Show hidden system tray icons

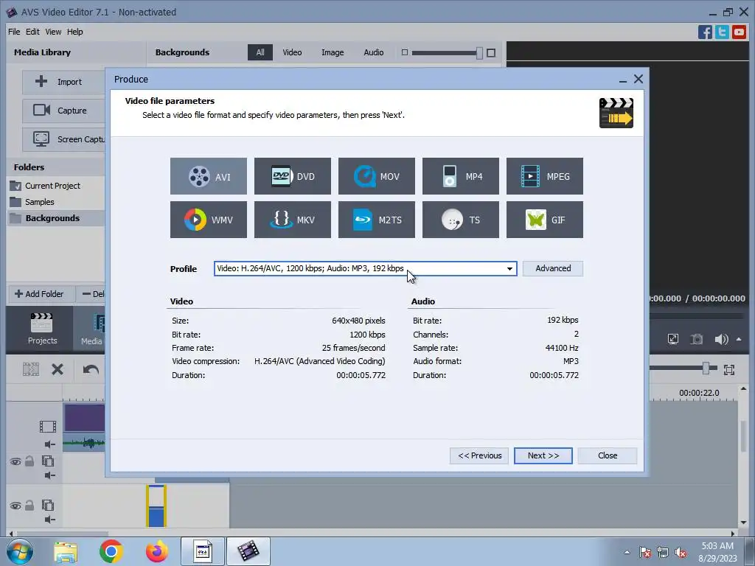(x=627, y=552)
